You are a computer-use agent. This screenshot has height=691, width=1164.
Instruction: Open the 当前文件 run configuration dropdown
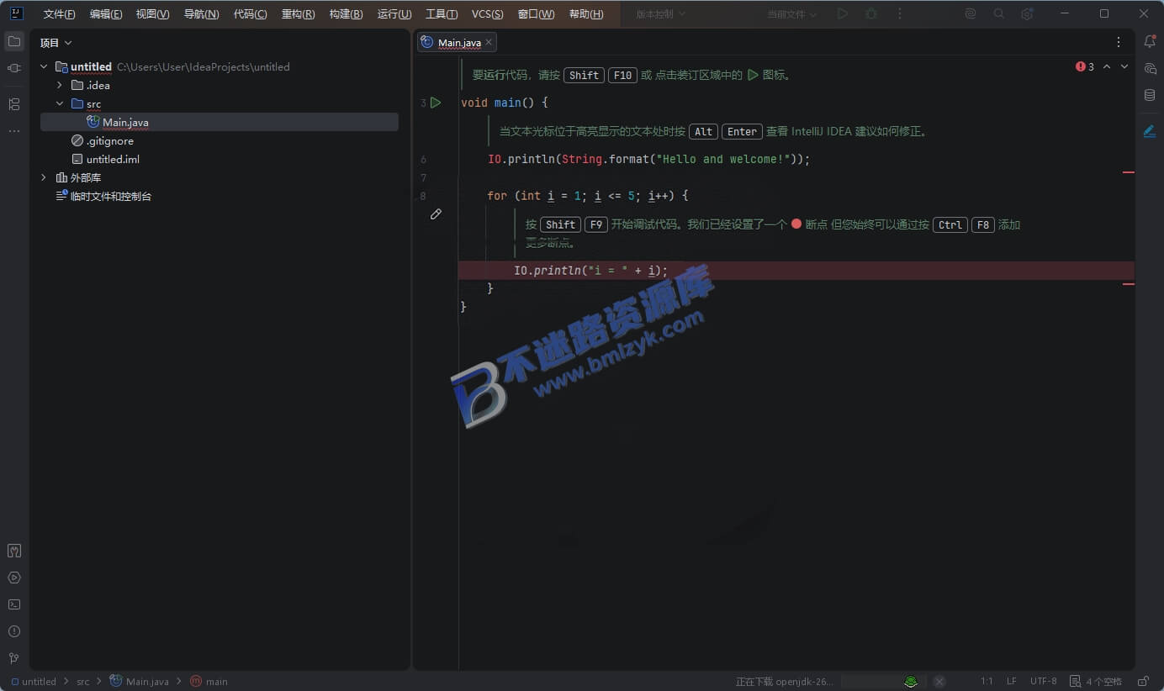pos(792,14)
